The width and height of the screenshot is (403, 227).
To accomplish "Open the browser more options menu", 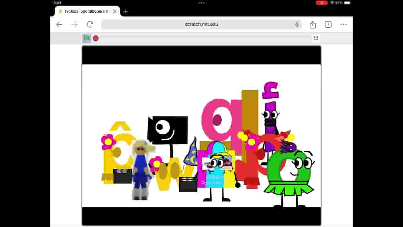I will (343, 25).
